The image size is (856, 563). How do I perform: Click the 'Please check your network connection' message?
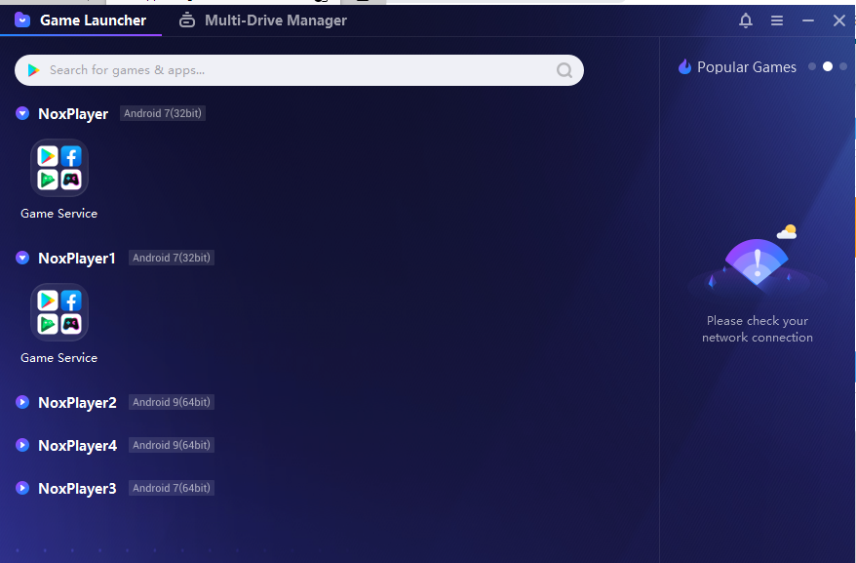758,329
